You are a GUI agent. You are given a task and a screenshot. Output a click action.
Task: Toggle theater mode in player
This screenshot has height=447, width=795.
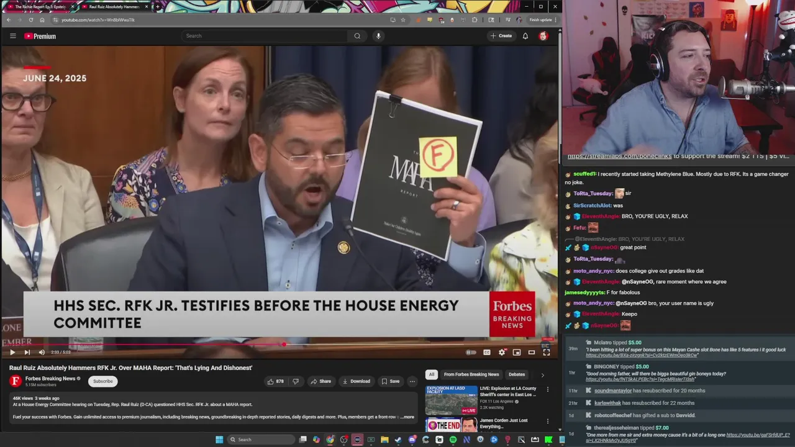532,352
